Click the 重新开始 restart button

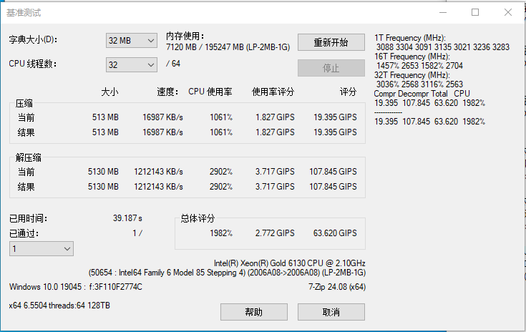click(x=331, y=42)
